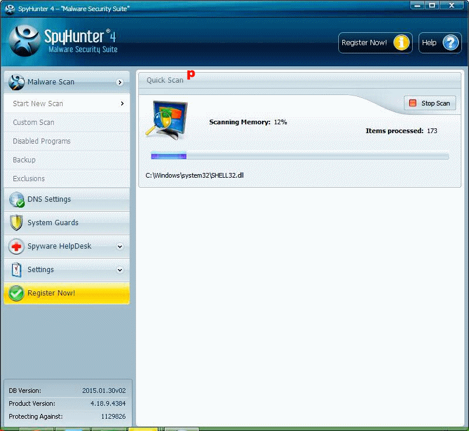Click the SpyHunter logo icon in header
This screenshot has height=431, width=469.
(x=25, y=41)
